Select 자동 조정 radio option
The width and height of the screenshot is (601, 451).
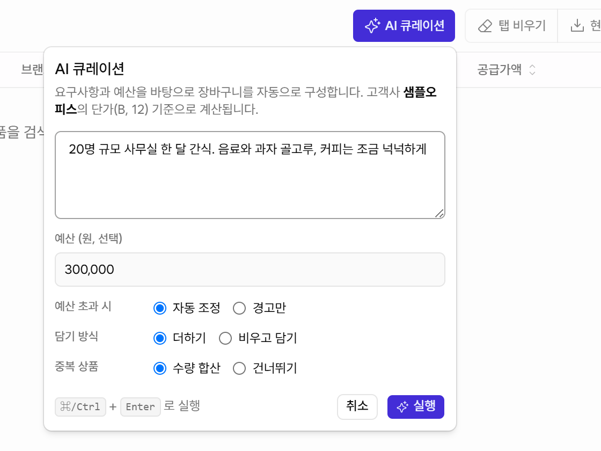[160, 308]
